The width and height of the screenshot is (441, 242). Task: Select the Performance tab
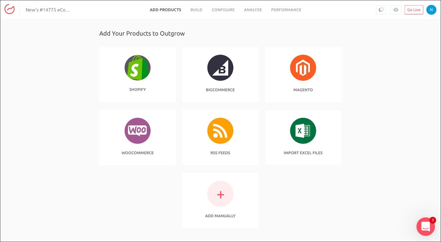tap(286, 10)
